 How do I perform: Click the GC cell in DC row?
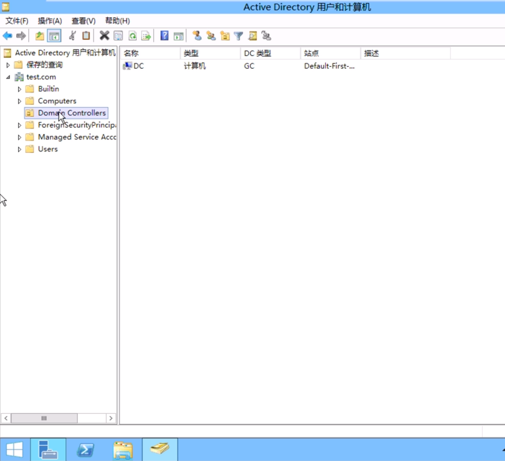(x=249, y=66)
